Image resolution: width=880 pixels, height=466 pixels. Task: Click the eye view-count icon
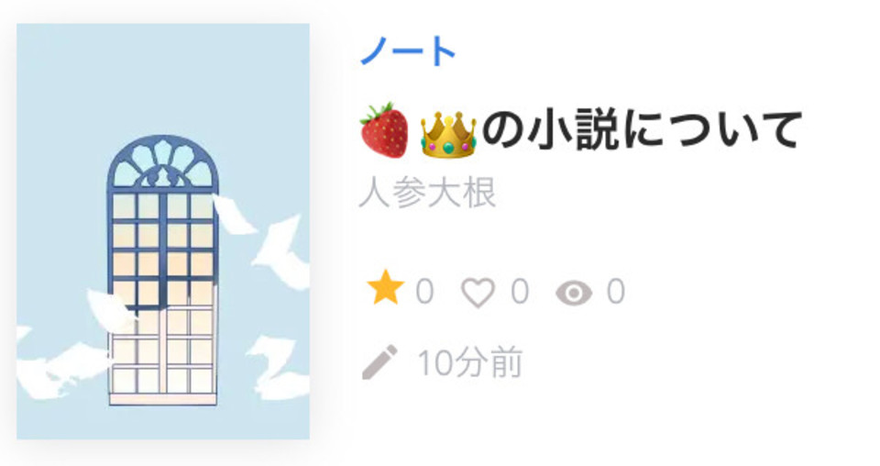point(574,293)
